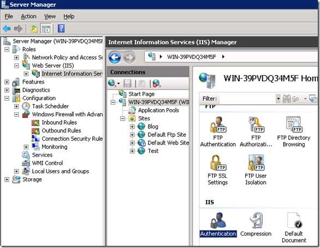
Task: Click the blue back arrow in IIS Manager
Action: (x=115, y=57)
